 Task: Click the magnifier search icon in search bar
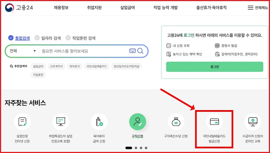click(140, 51)
